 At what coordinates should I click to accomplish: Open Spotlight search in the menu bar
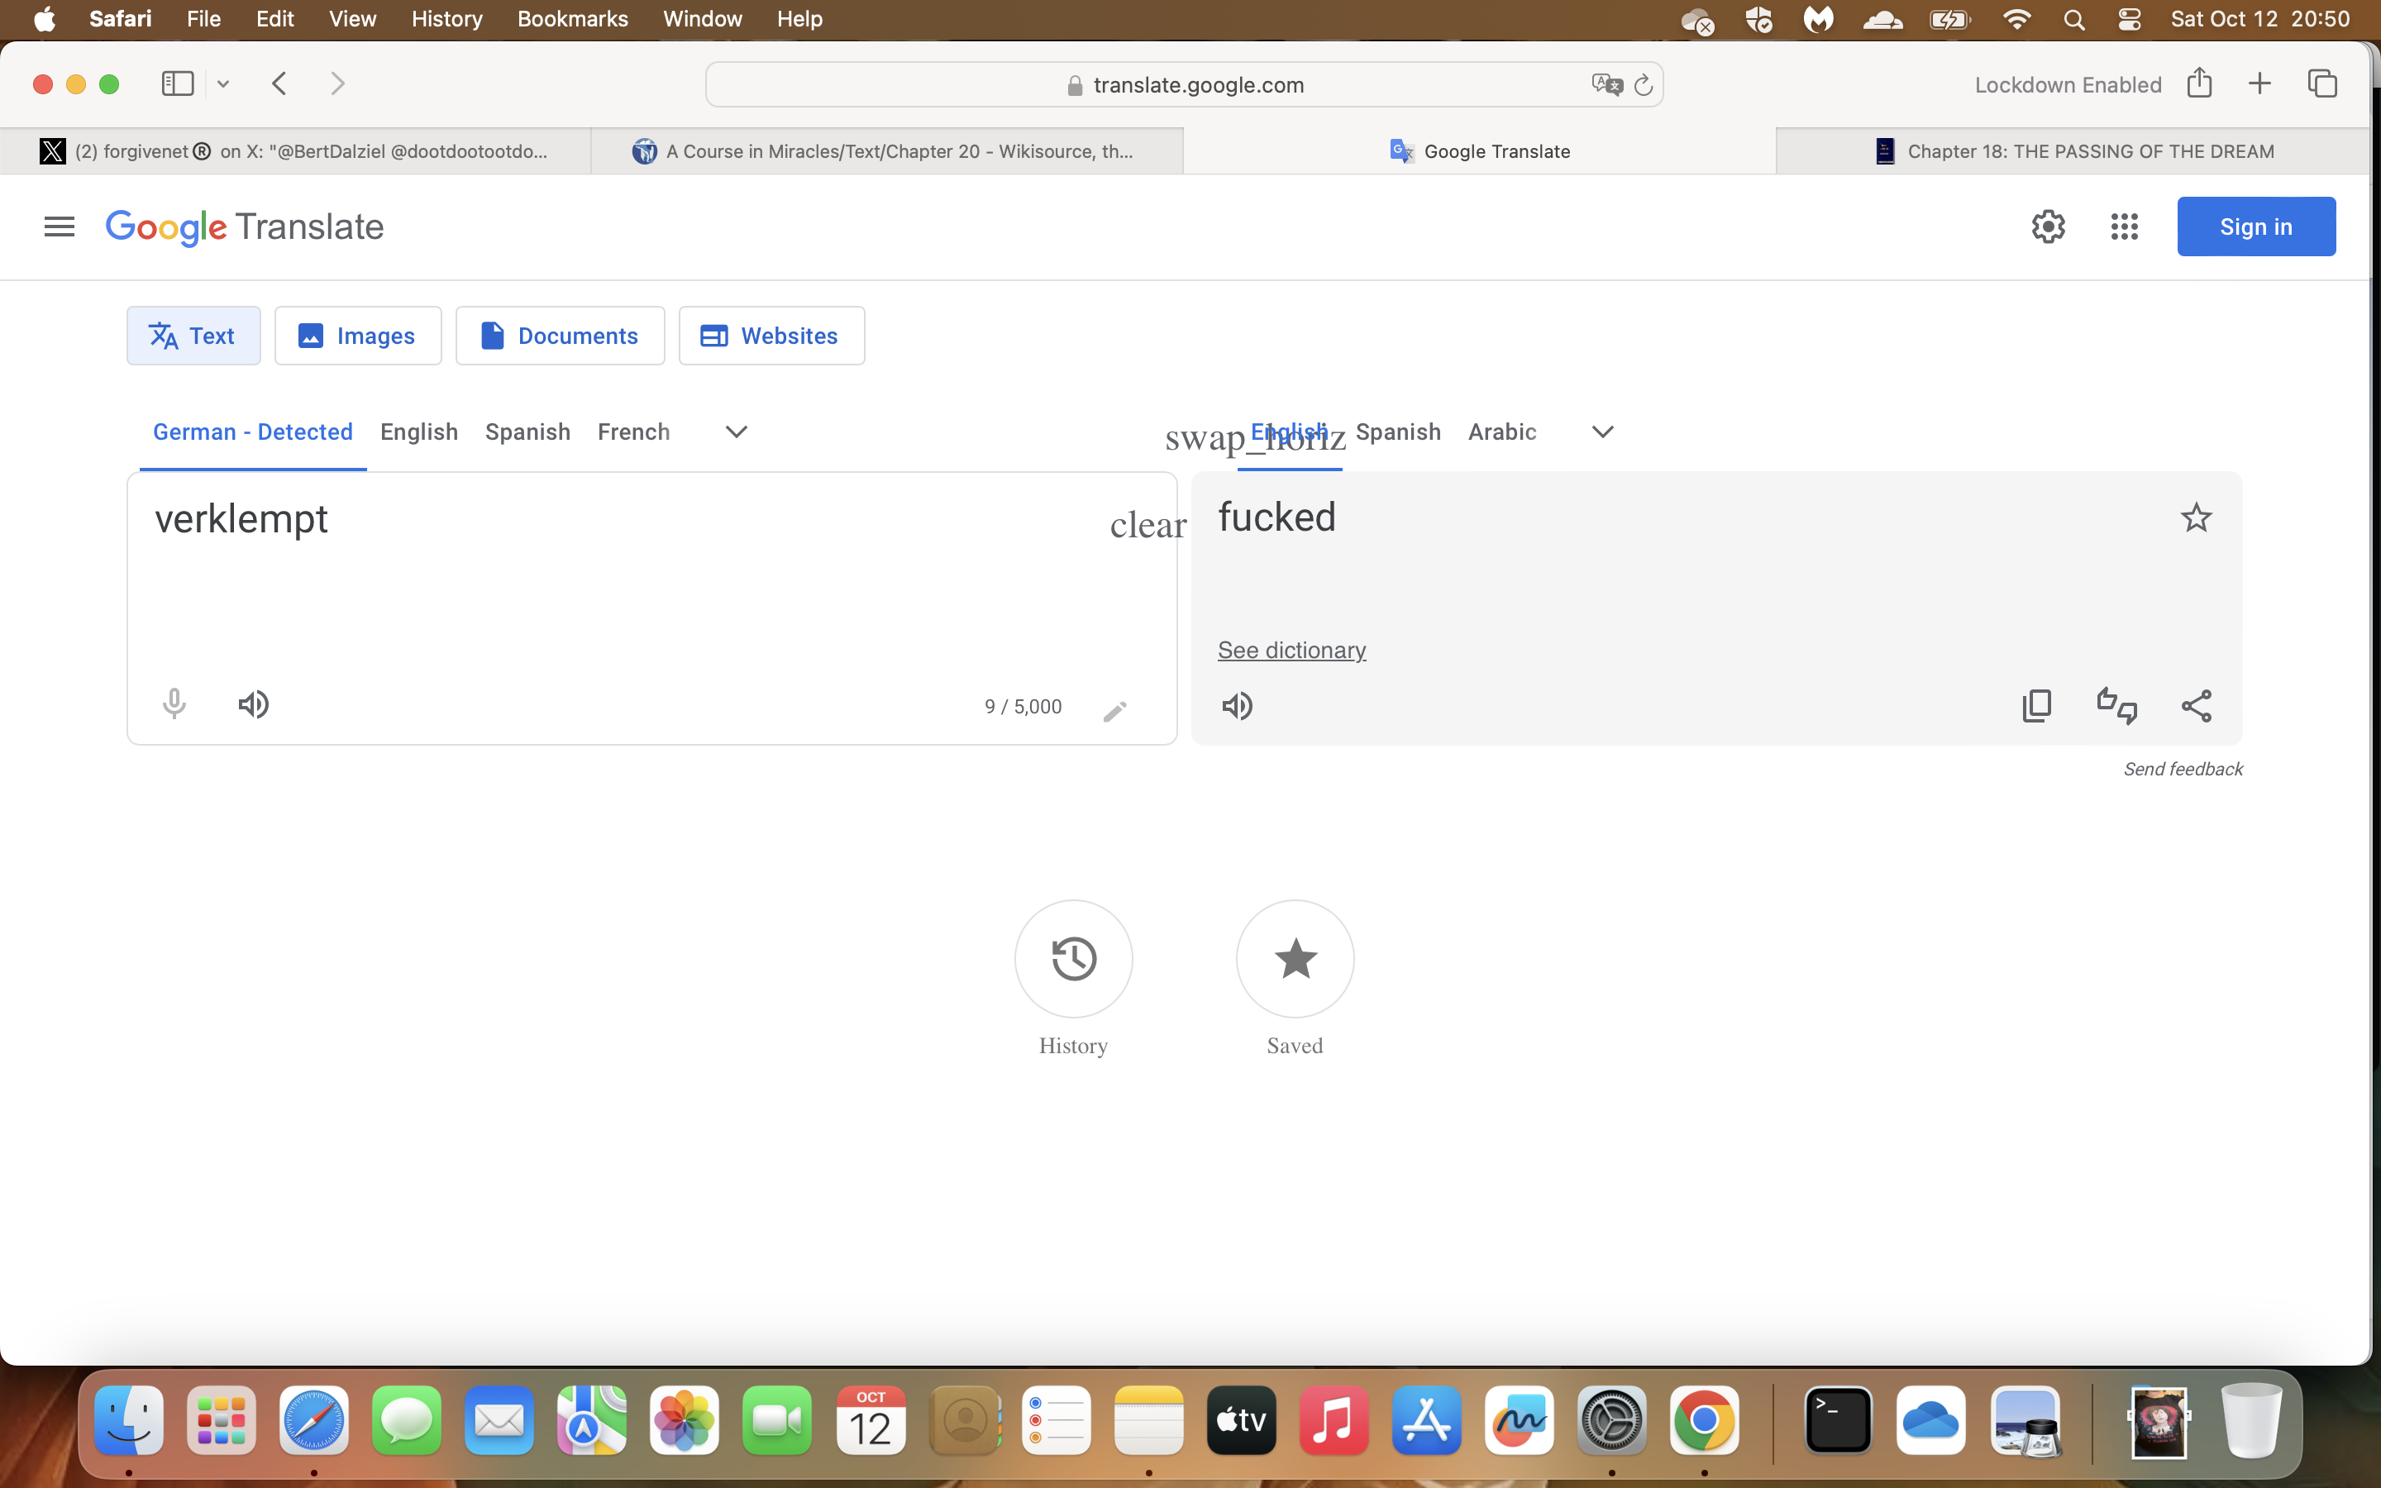[2074, 20]
